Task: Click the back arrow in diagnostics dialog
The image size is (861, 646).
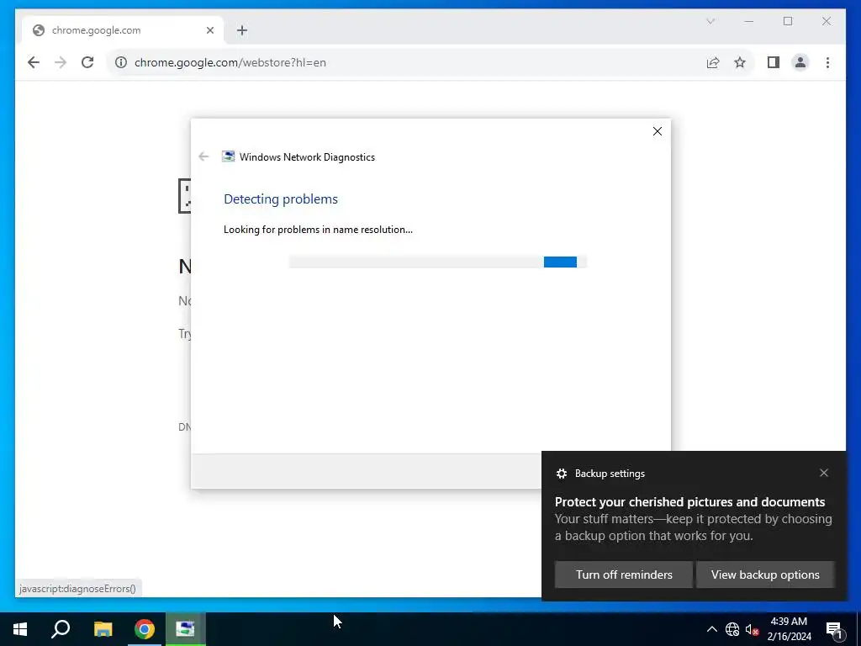Action: point(203,156)
